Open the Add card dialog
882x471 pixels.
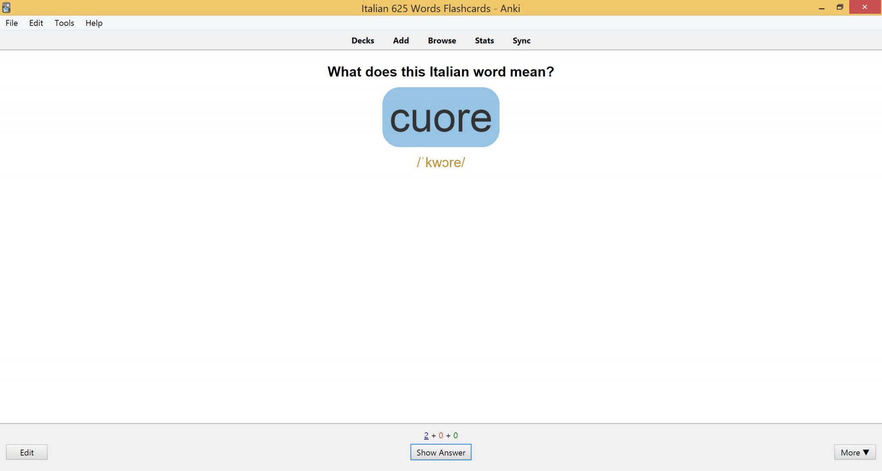pos(401,40)
